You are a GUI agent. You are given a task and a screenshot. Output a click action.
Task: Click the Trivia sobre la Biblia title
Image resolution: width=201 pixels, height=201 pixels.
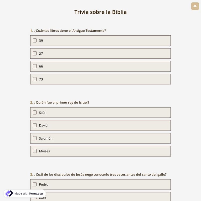100,12
